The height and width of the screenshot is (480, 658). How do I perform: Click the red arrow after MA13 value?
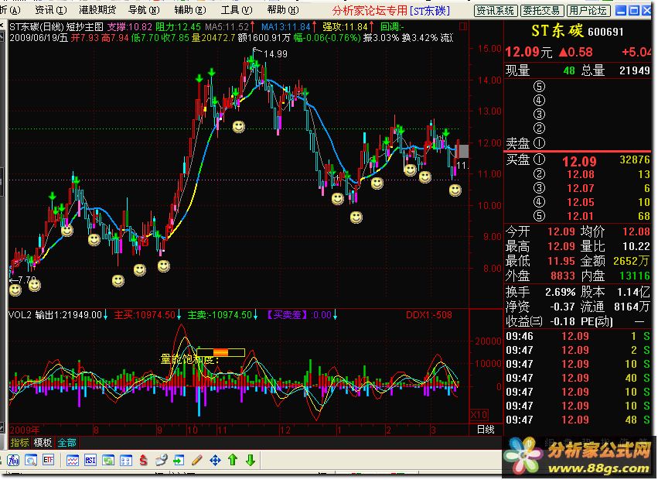pos(314,27)
